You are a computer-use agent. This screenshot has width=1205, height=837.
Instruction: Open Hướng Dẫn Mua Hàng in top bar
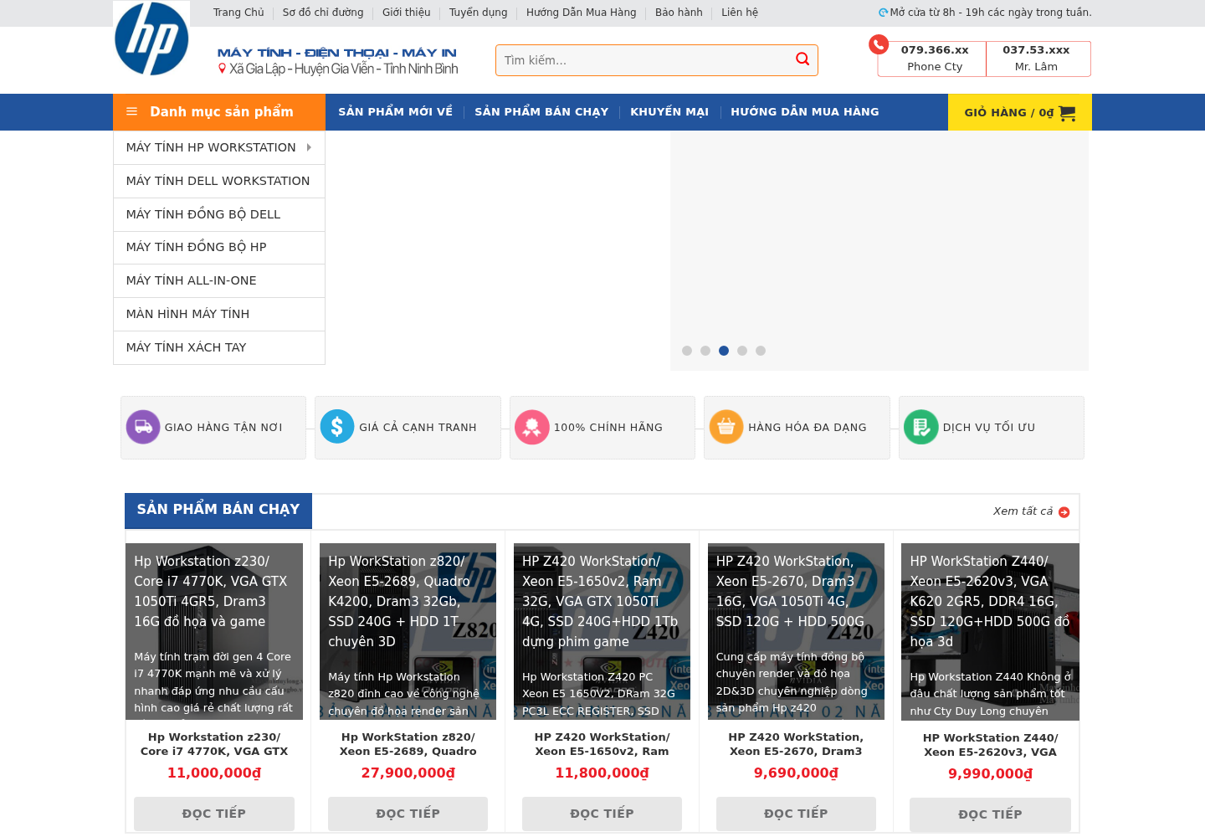(x=582, y=13)
